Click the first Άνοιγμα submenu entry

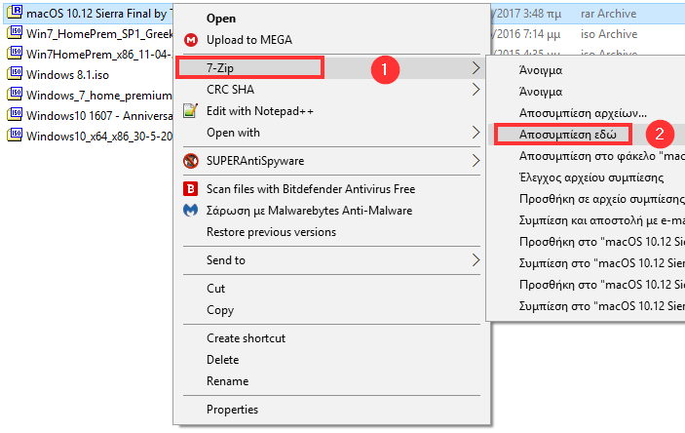click(541, 70)
